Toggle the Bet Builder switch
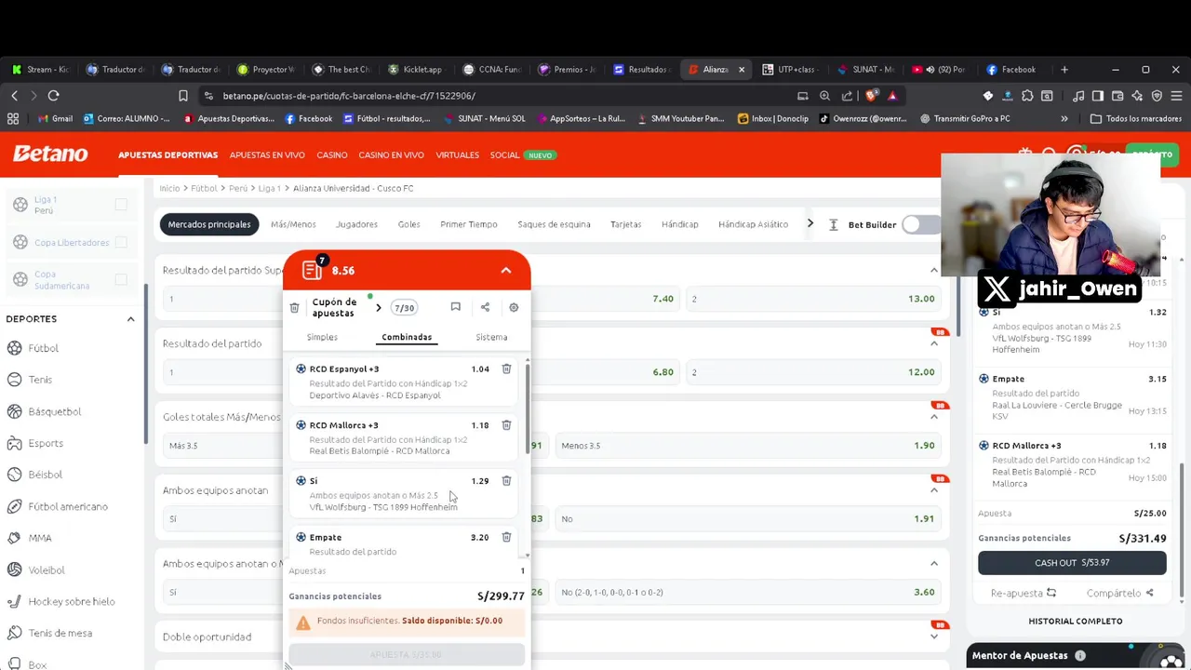The image size is (1191, 670). pyautogui.click(x=919, y=224)
